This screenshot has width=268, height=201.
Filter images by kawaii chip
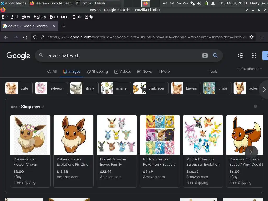click(x=186, y=88)
